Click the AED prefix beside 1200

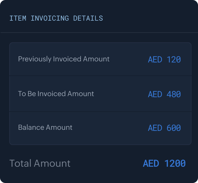[x=151, y=163]
